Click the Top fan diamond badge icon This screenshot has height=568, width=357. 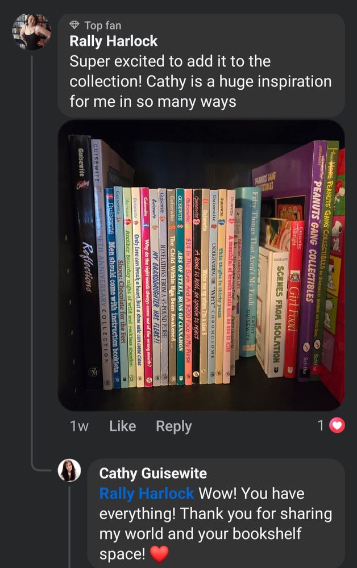[74, 25]
